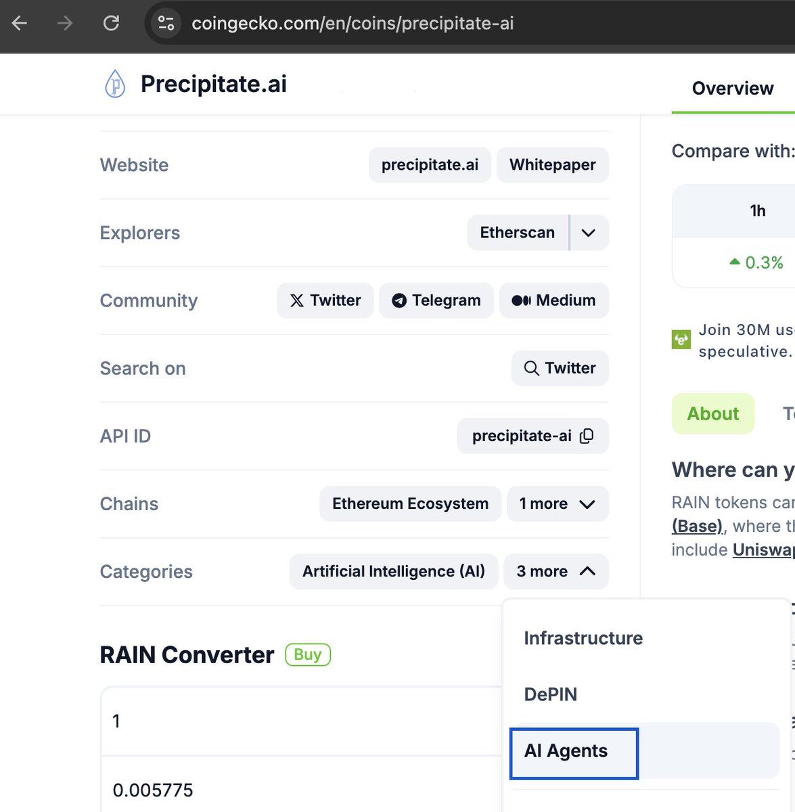Screen dimensions: 795x812
Task: Open the Artificial Intelligence (AI) category
Action: pos(394,571)
